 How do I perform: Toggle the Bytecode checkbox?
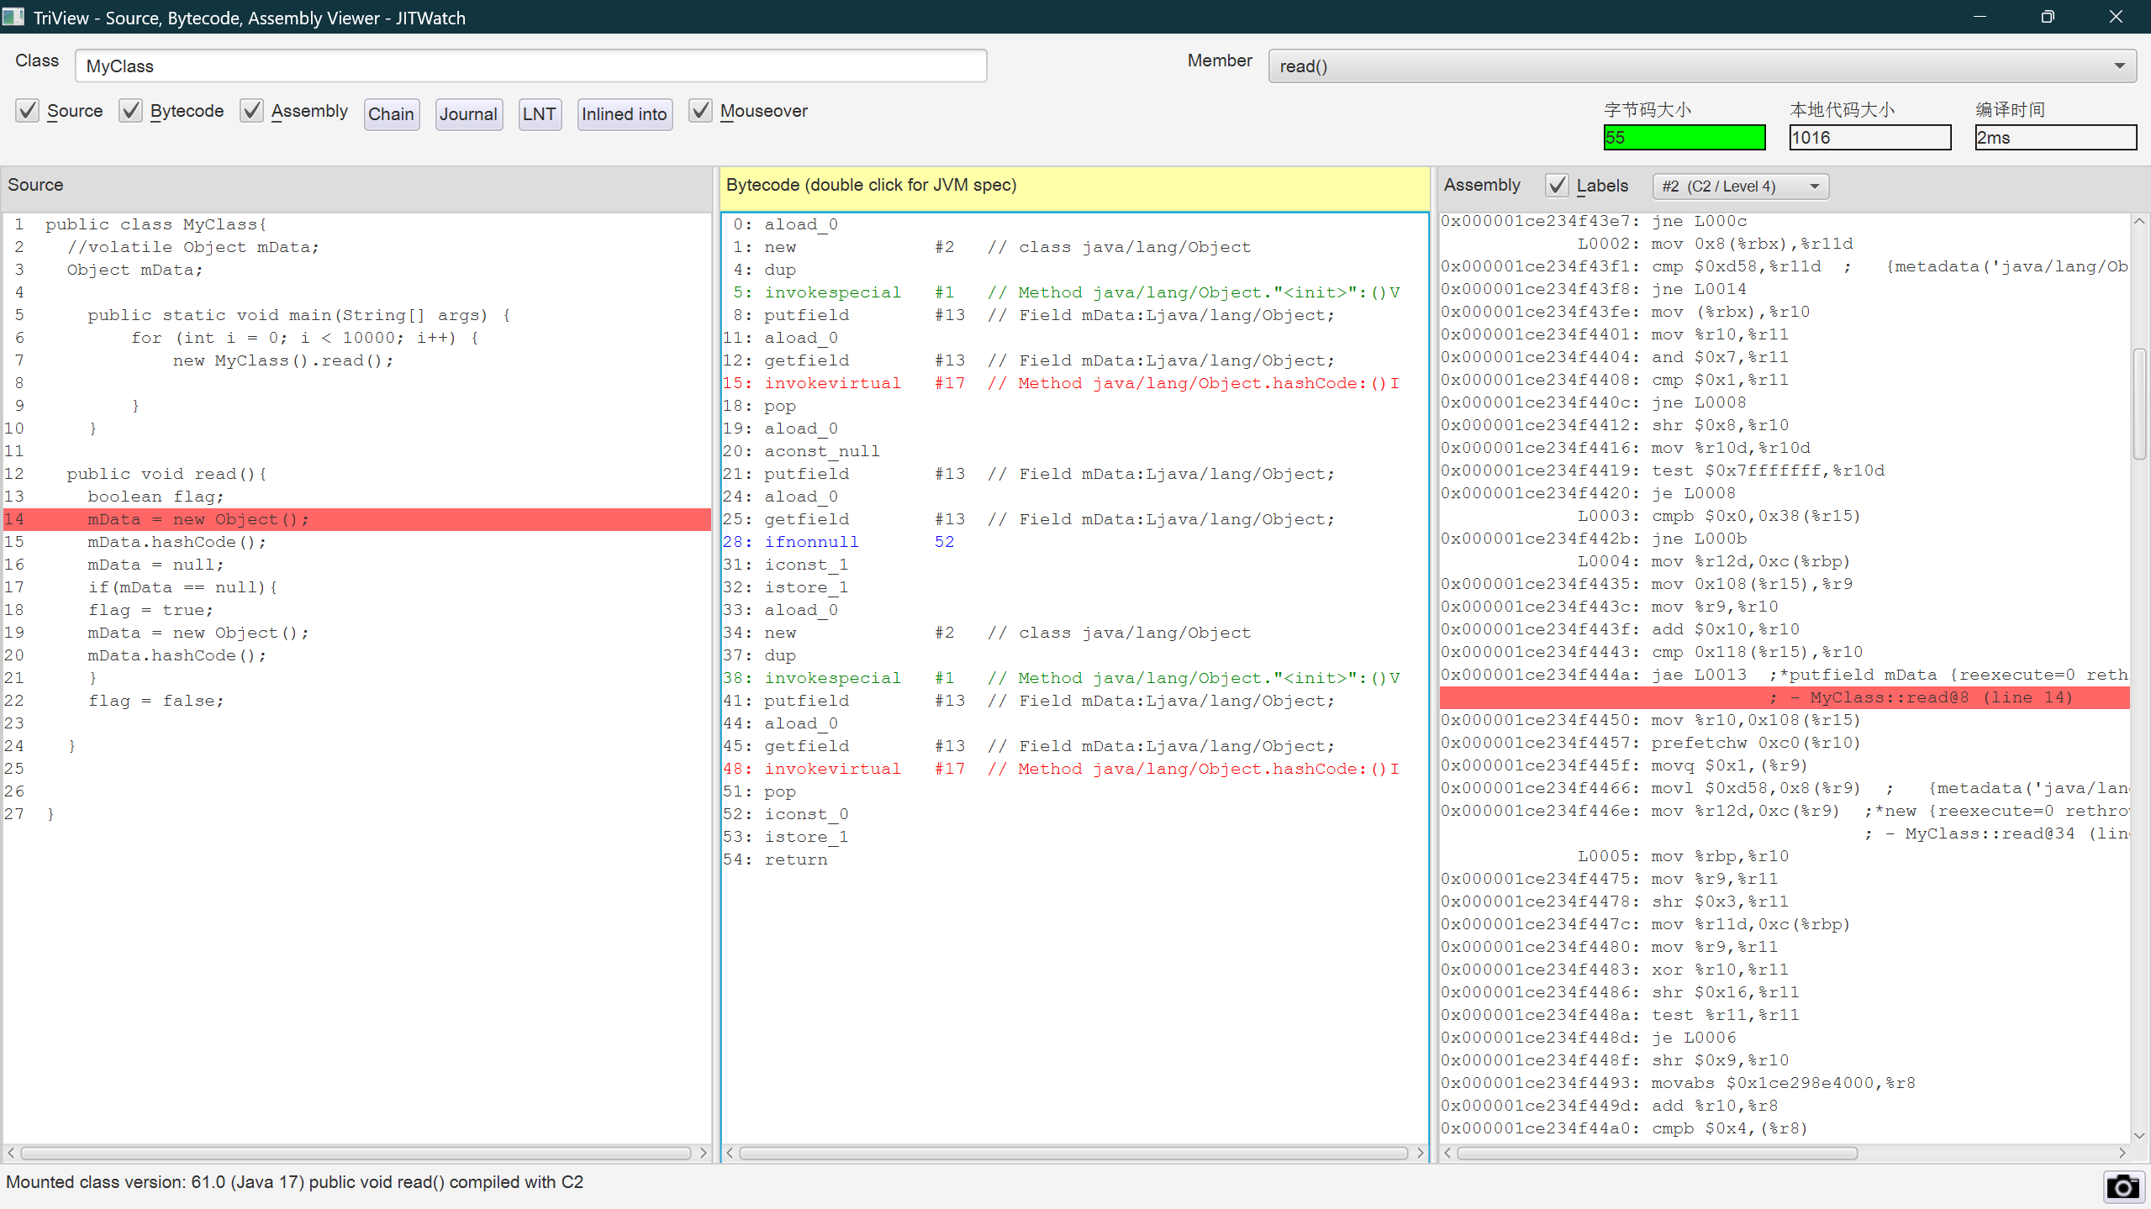tap(130, 111)
